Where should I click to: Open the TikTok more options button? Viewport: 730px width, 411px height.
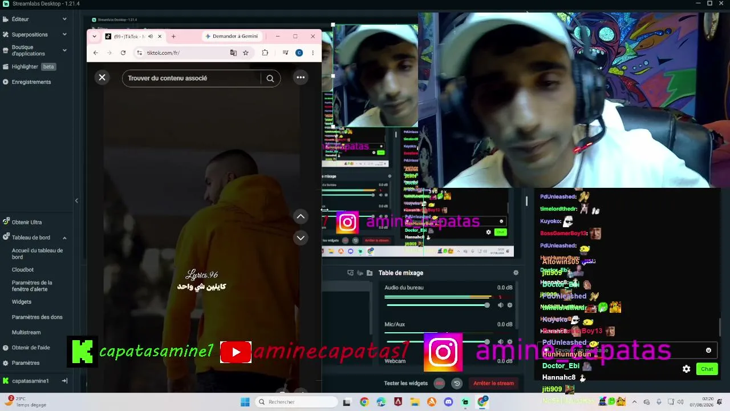coord(301,78)
